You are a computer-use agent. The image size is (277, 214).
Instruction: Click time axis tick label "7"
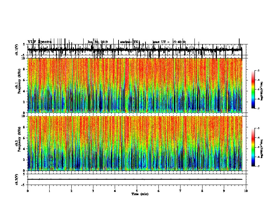tap(180, 191)
